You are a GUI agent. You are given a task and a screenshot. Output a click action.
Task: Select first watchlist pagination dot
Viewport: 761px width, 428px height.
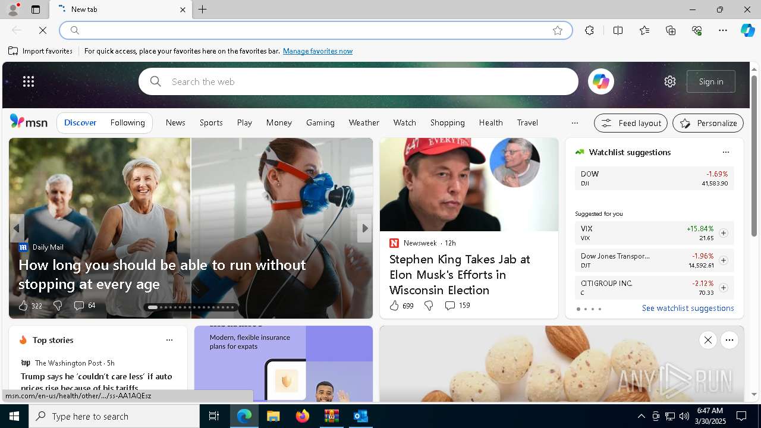coord(578,309)
